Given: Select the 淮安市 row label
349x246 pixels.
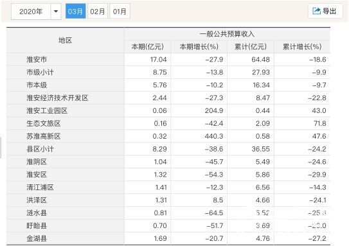Looking at the screenshot, I should [x=37, y=59].
